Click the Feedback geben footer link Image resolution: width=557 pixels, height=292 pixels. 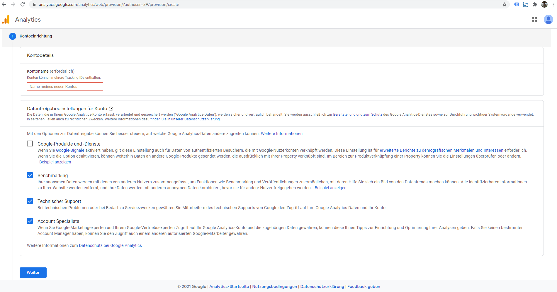click(x=364, y=286)
